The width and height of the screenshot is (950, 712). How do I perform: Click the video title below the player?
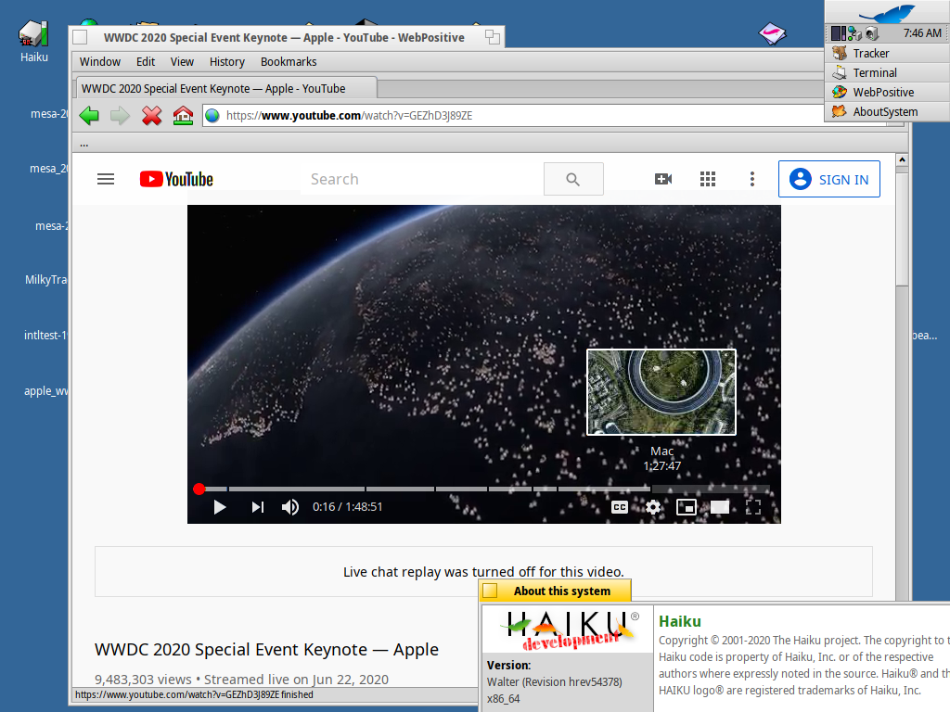click(x=266, y=649)
